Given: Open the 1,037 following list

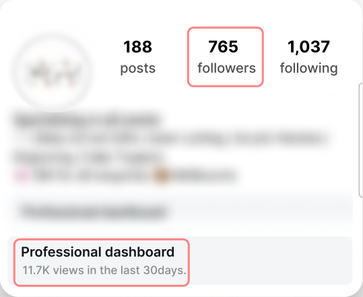Looking at the screenshot, I should [x=309, y=57].
